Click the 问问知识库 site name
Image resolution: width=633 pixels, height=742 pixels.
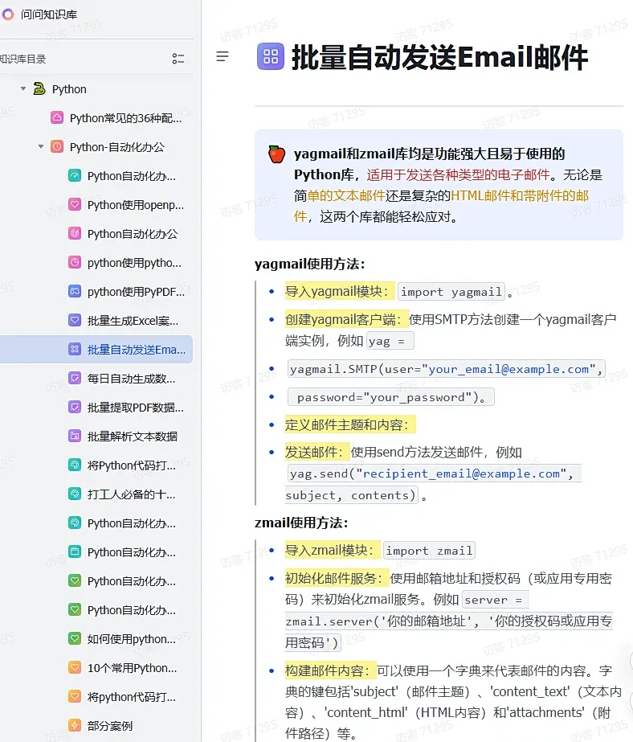[x=49, y=14]
